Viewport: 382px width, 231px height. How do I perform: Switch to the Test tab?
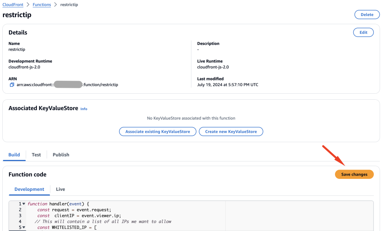36,155
